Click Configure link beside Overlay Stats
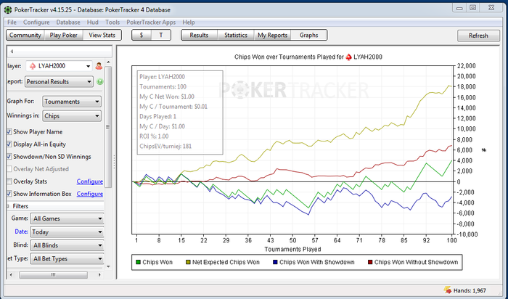Screen dimensions: 508x299 pyautogui.click(x=90, y=181)
